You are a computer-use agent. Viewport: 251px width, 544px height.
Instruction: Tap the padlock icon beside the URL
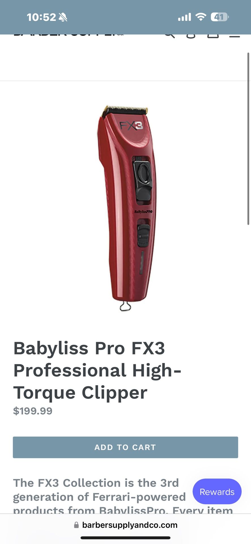[76, 525]
